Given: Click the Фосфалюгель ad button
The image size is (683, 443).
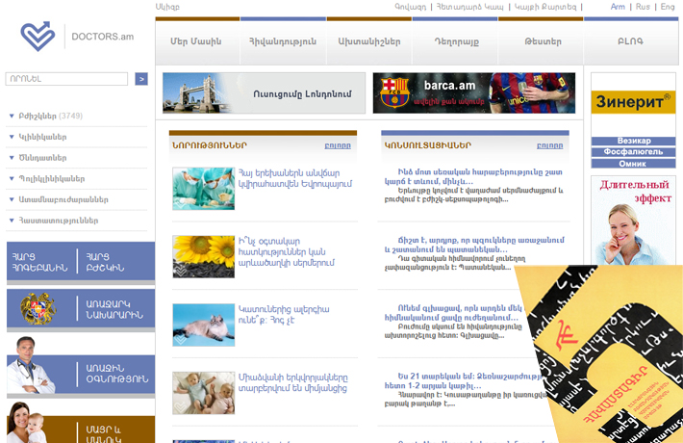Looking at the screenshot, I should click(x=633, y=152).
